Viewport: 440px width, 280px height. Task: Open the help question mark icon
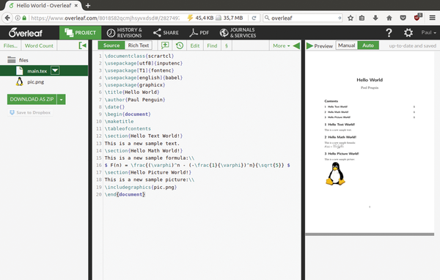click(389, 33)
